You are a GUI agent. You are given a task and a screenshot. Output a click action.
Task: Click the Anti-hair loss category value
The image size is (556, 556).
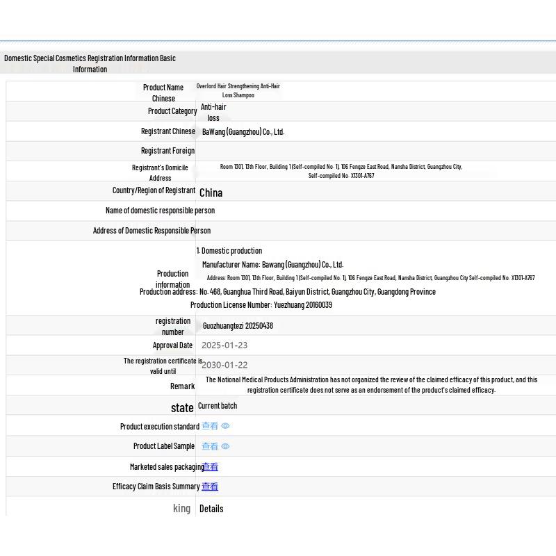pos(213,112)
